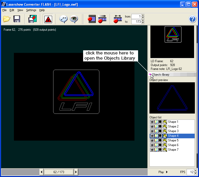Open the Edit menu
199x177 pixels.
pyautogui.click(x=12, y=10)
